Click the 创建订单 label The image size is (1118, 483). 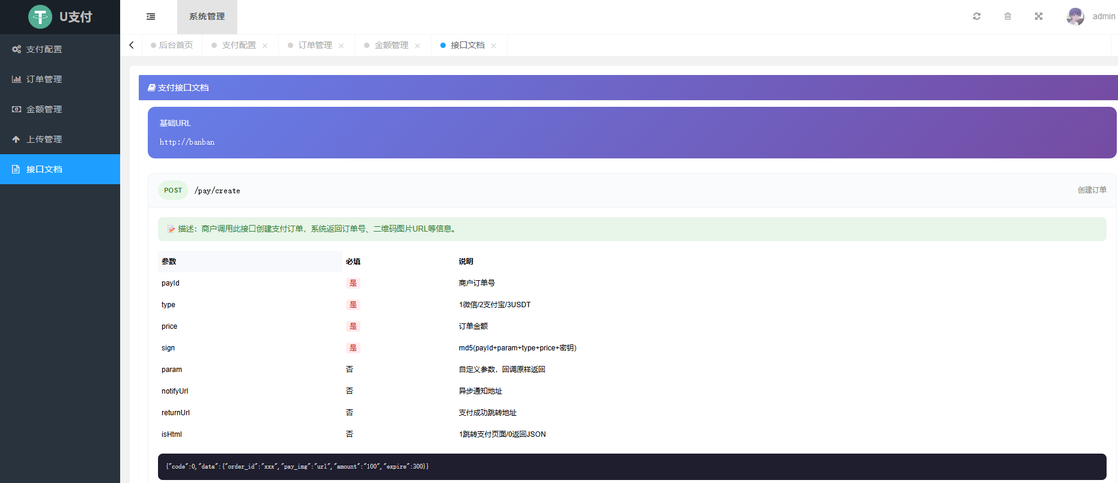(x=1092, y=190)
